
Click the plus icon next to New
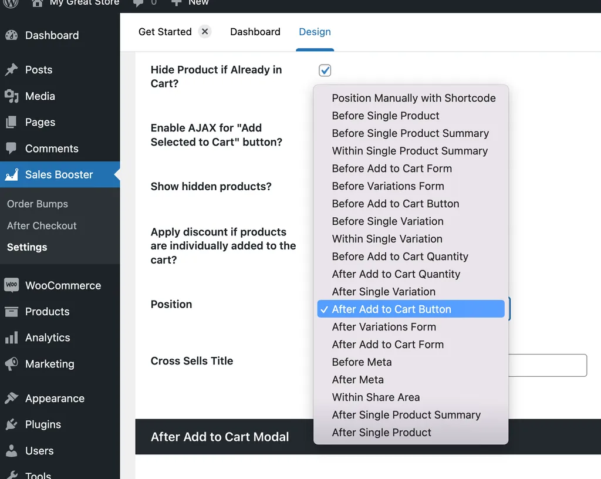176,3
